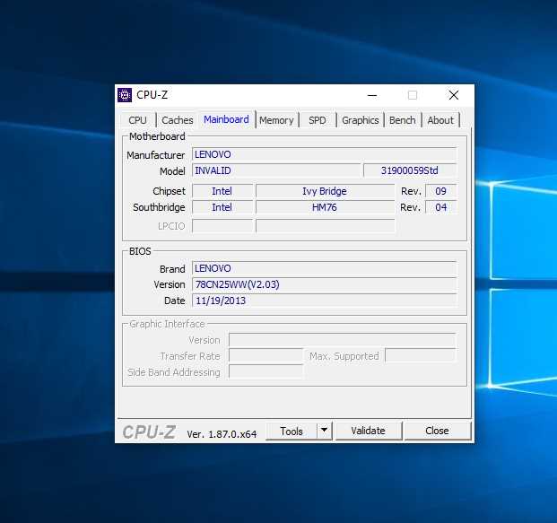Click southbridge value HM76
Image resolution: width=557 pixels, height=523 pixels.
point(325,207)
